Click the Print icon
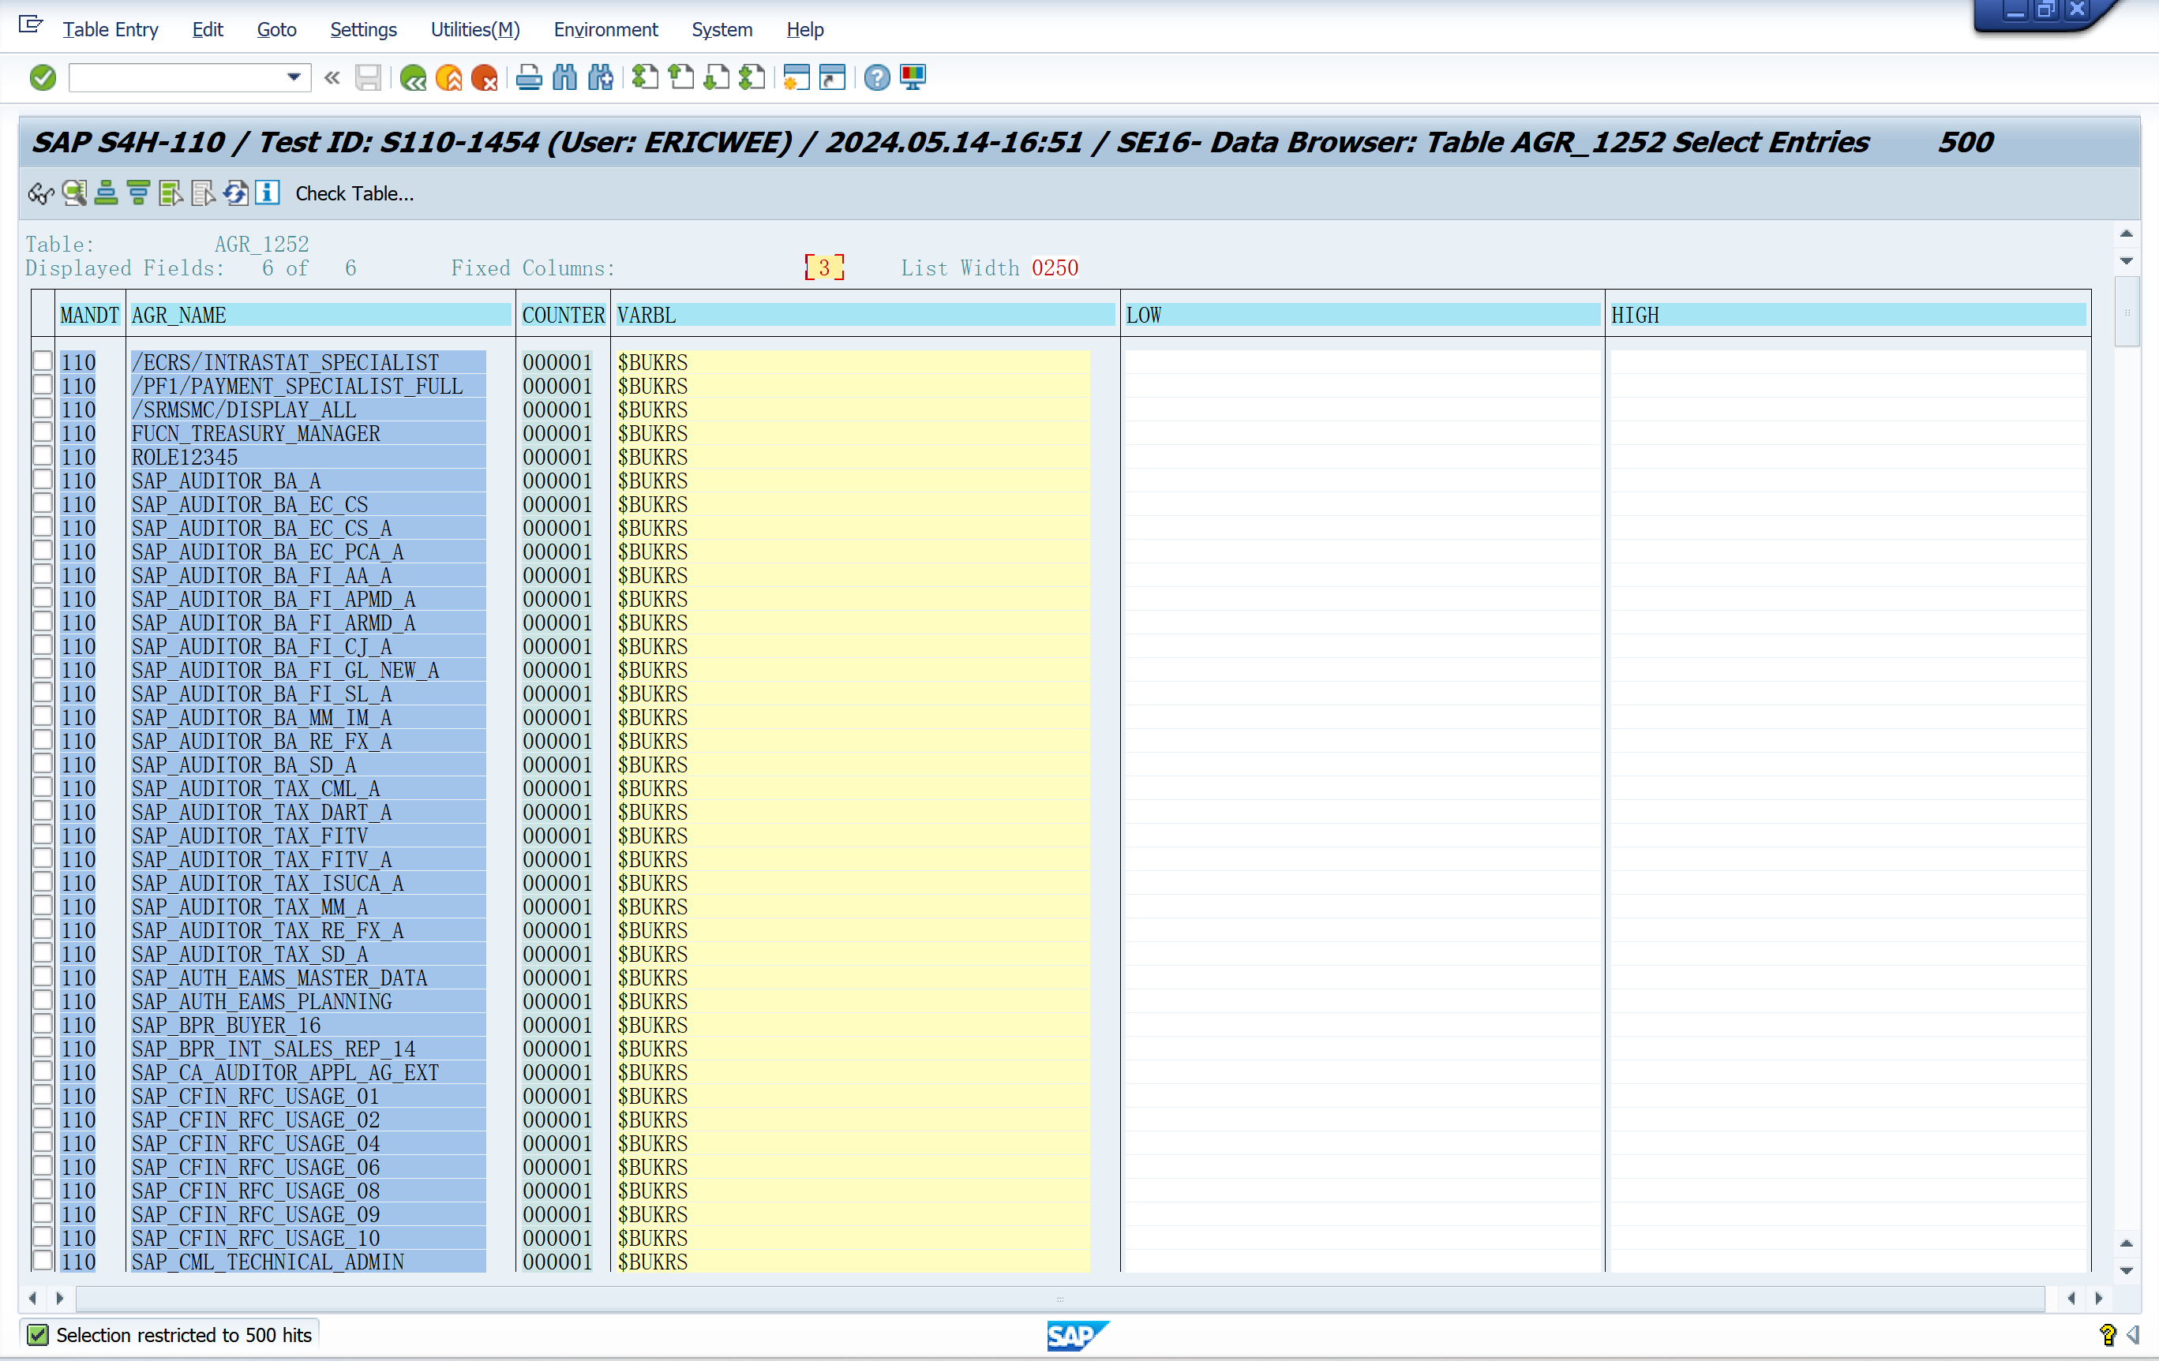This screenshot has width=2159, height=1361. (x=529, y=78)
